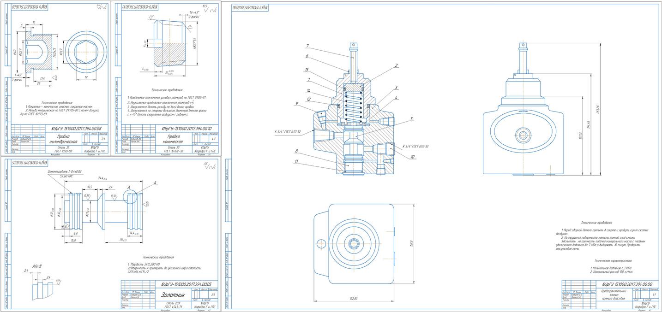Click the hexagon width dimension 19
The width and height of the screenshot is (662, 312).
87,78
